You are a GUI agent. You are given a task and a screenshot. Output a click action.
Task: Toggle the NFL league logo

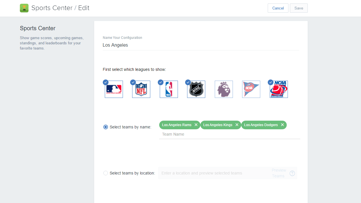141,89
